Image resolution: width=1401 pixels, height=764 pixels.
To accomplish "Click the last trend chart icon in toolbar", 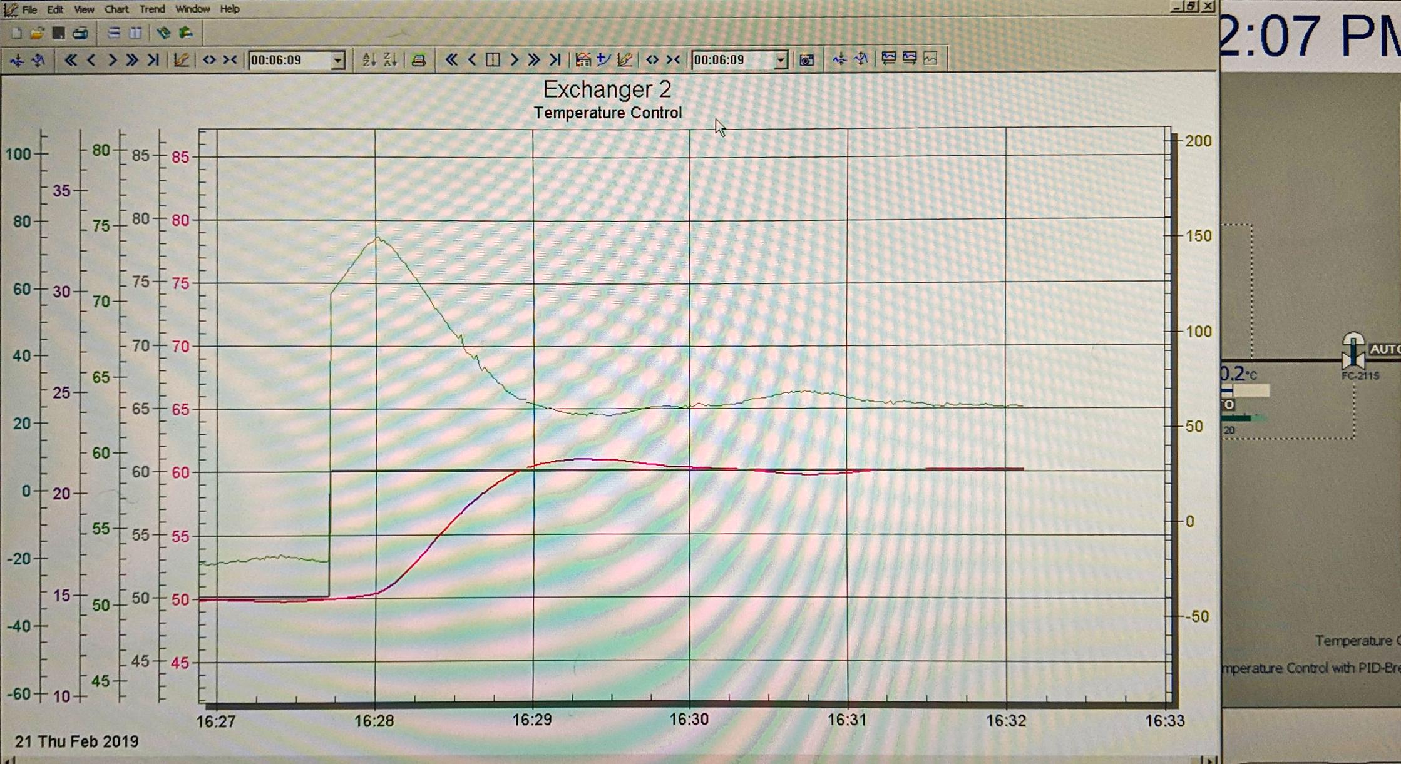I will 931,59.
